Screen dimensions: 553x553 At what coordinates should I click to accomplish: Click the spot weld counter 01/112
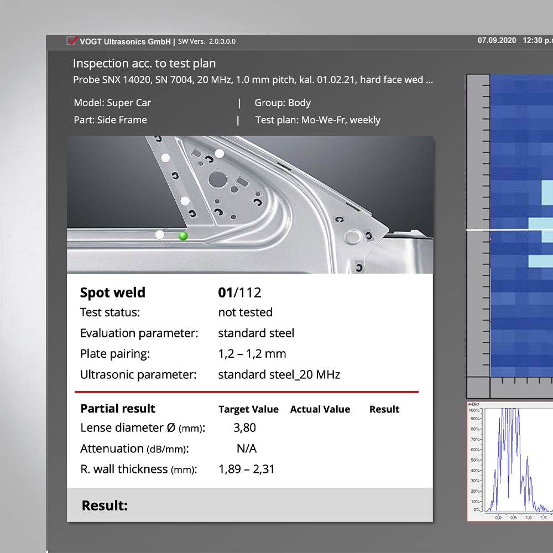(238, 293)
